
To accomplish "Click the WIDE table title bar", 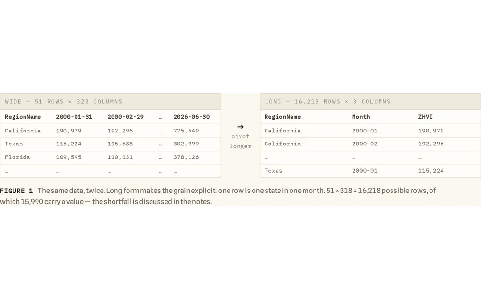I will click(111, 102).
